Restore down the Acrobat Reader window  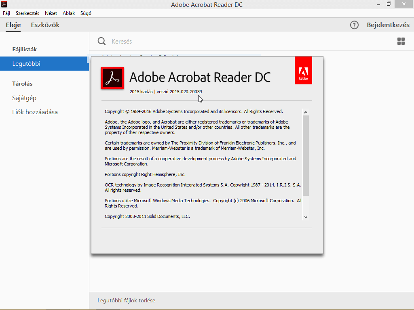pos(389,4)
